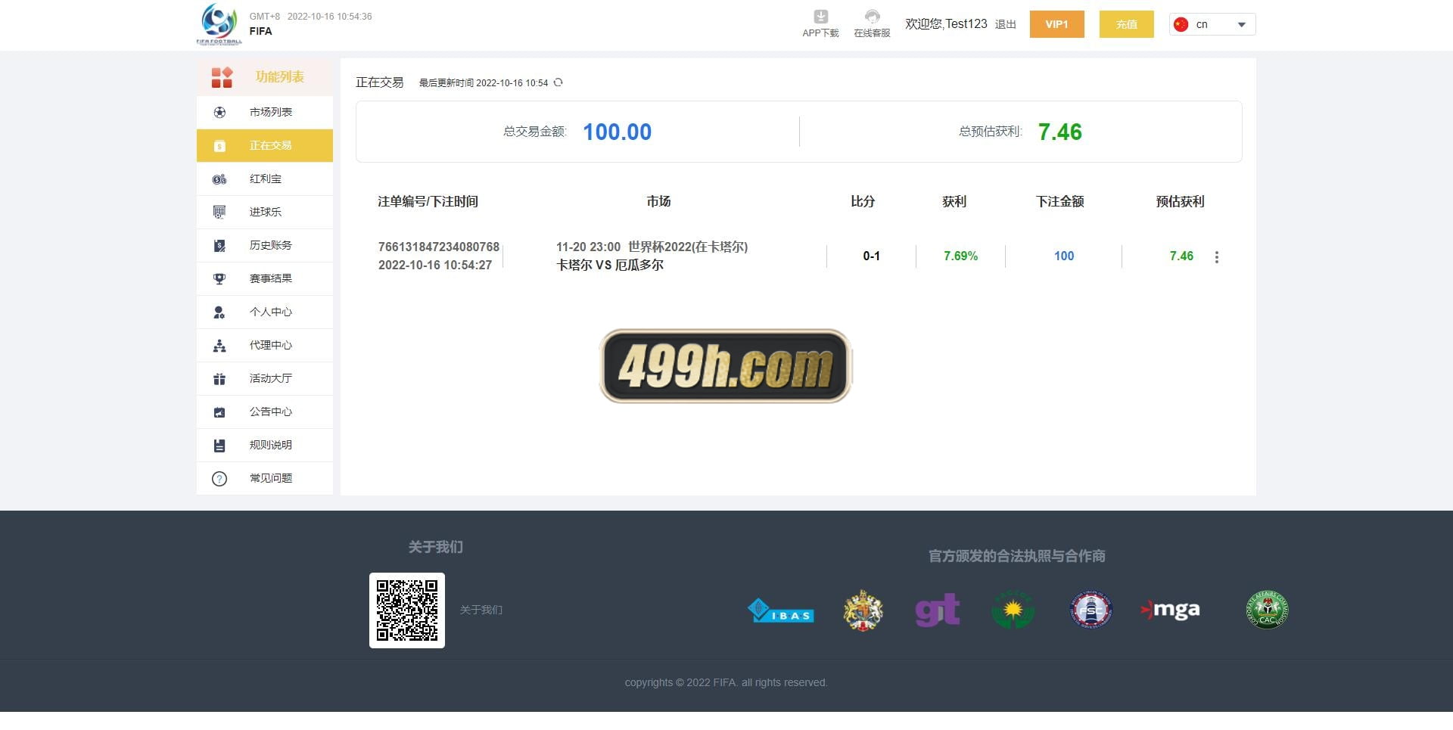Click the 公告中心 announcement icon
Screen dimensions: 1453x730
[219, 412]
